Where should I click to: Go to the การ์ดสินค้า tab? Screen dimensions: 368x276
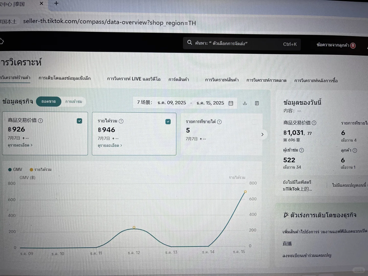(179, 79)
